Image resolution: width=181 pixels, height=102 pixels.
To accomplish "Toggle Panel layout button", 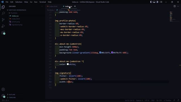I will coord(154,2).
